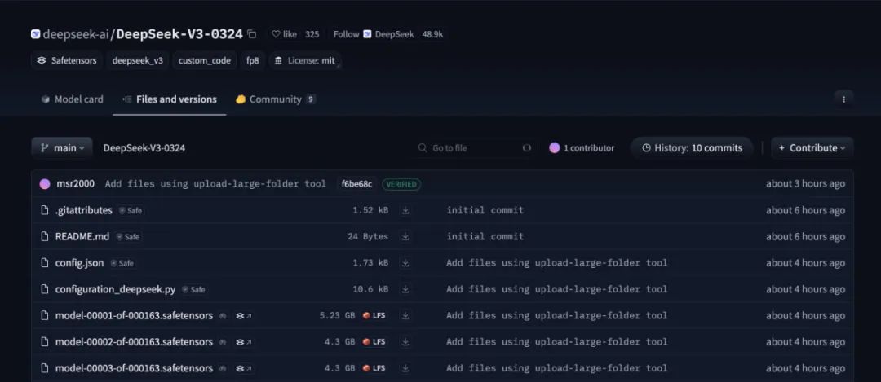
Task: Click the LFS badge for model-00003
Action: pos(374,368)
